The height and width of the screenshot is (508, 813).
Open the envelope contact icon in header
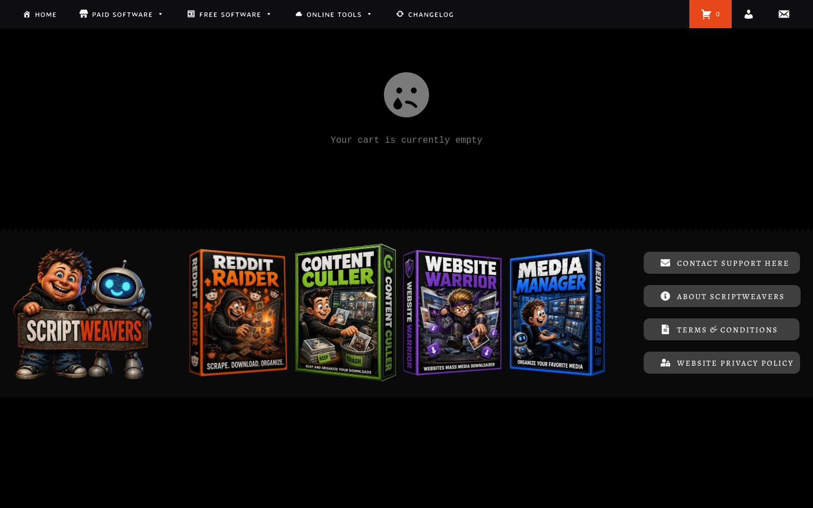coord(784,14)
